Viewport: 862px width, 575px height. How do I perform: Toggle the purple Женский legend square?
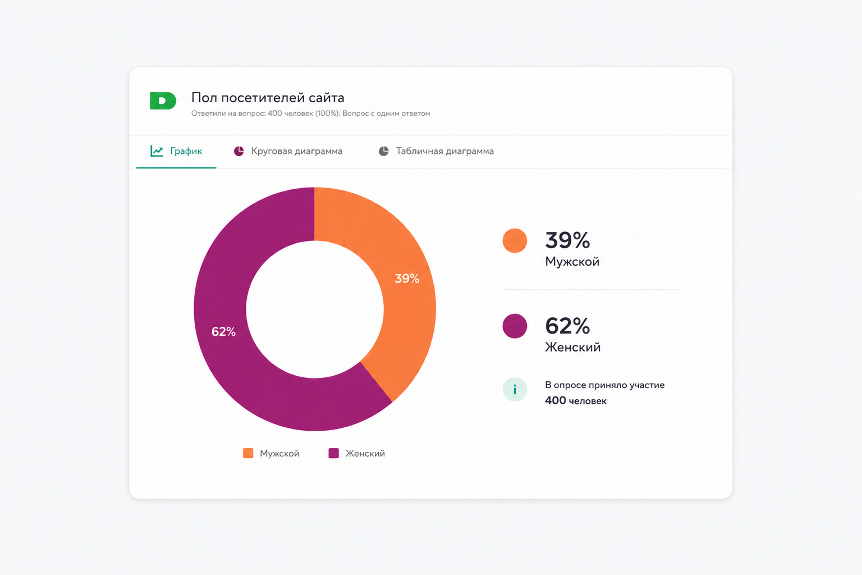tap(333, 453)
